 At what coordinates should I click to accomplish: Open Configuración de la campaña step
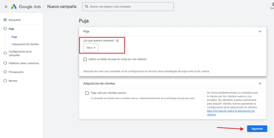tap(20, 53)
